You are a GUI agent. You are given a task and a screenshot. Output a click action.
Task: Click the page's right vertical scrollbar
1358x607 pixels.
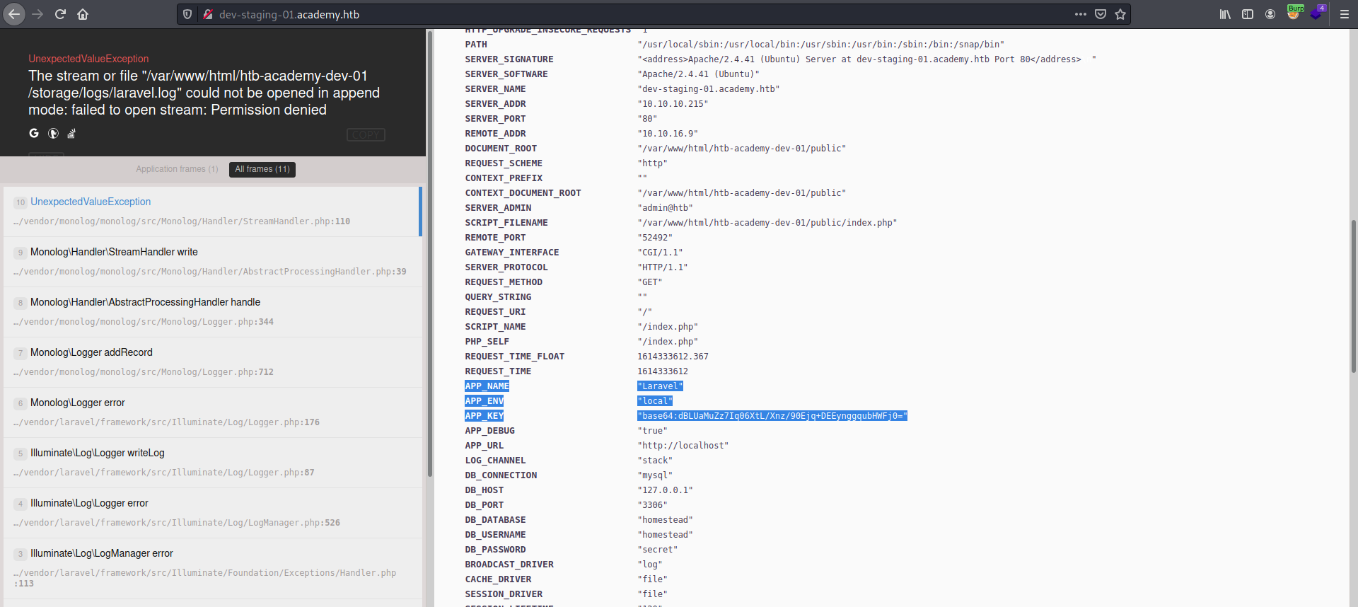pos(1354,296)
